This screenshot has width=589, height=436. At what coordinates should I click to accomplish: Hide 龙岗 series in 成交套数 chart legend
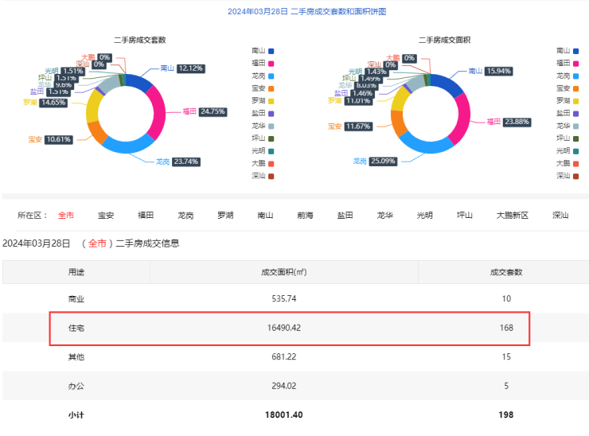[263, 76]
